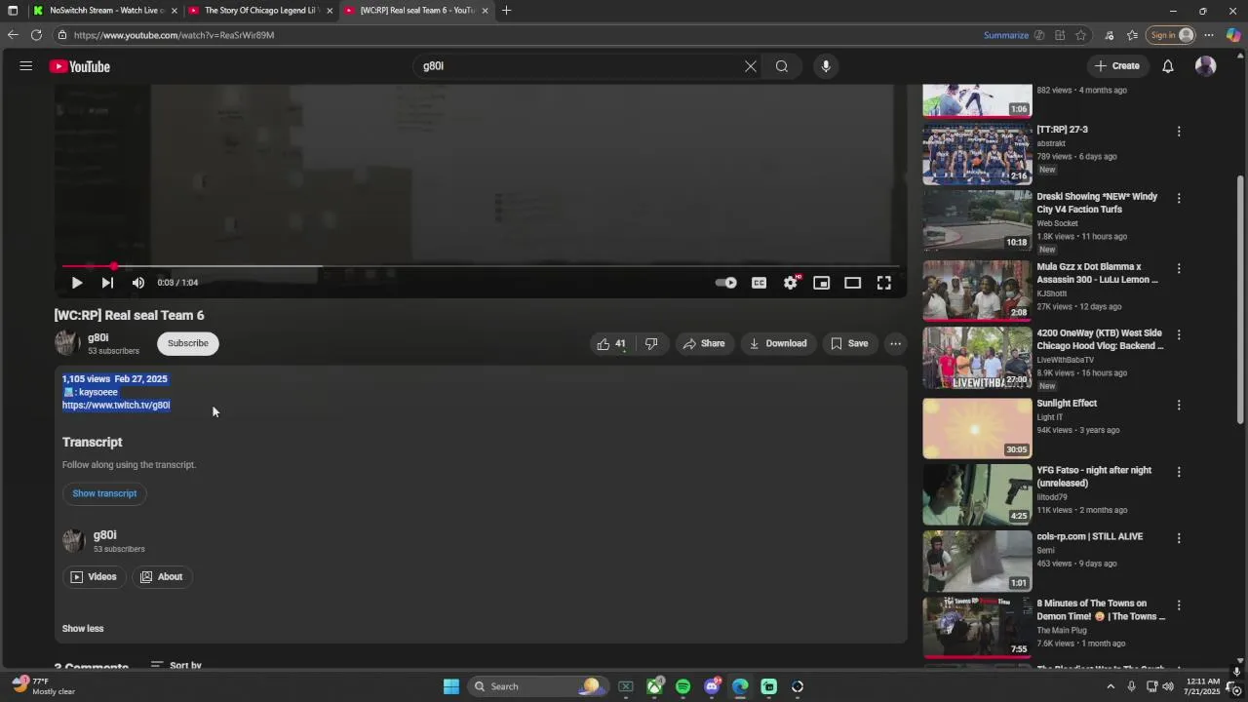Start voice search with the microphone
Viewport: 1248px width, 702px height.
(x=826, y=66)
